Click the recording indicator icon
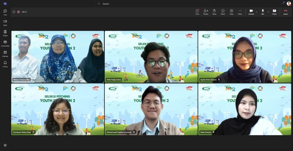293x151 pixels. (x=18, y=12)
